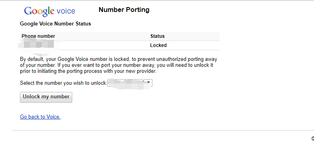Click the sentence starting 'By default, your Google Voice'

point(118,65)
